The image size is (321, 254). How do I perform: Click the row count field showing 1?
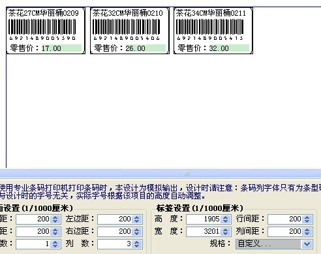pyautogui.click(x=33, y=244)
